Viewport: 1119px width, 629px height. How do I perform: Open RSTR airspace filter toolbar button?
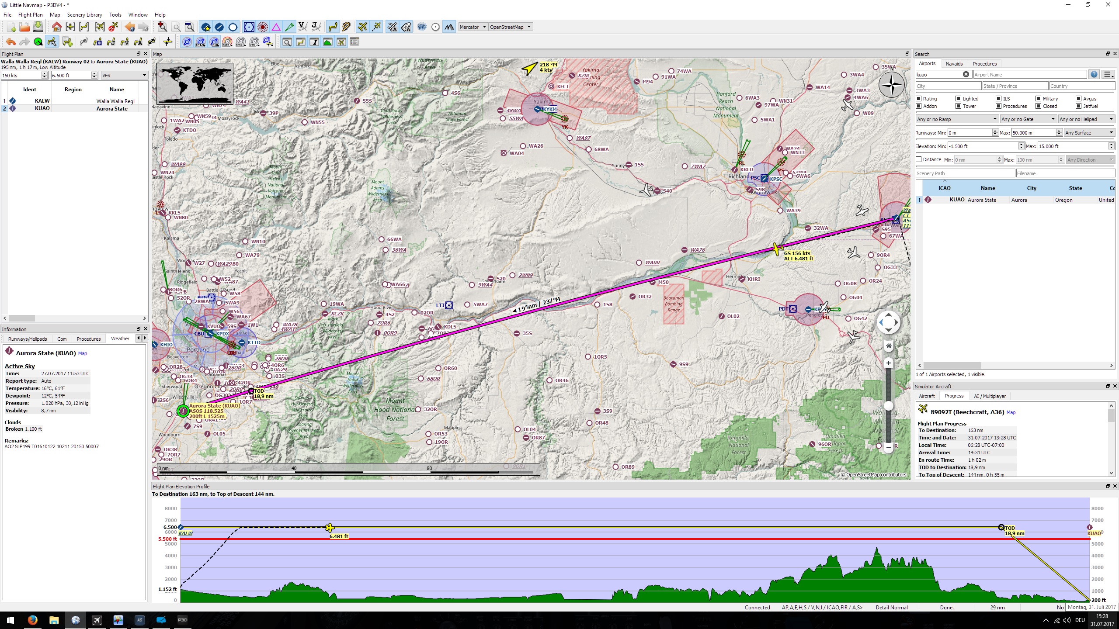227,42
